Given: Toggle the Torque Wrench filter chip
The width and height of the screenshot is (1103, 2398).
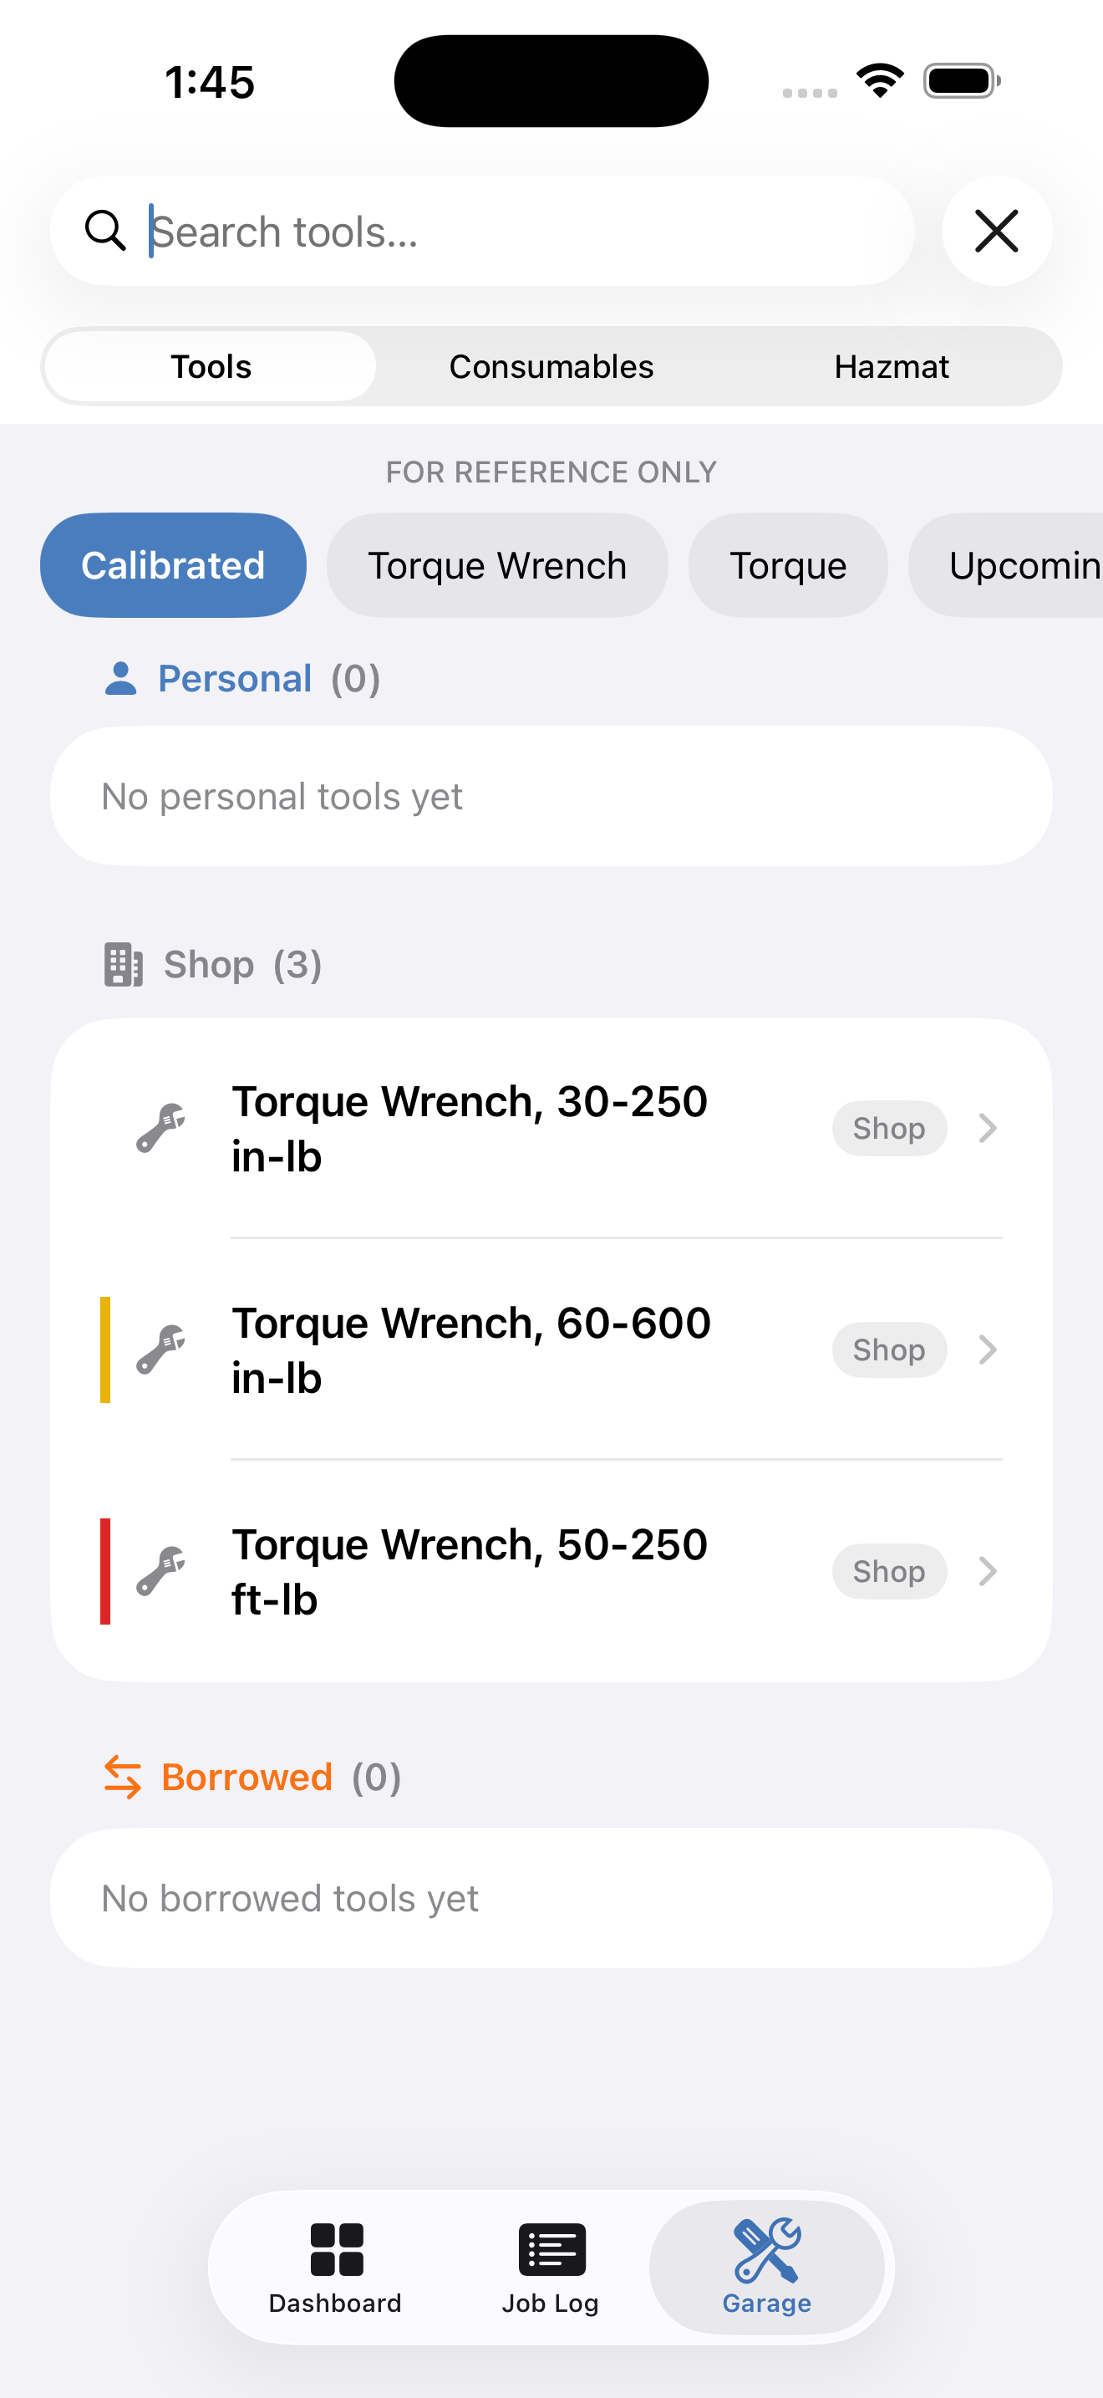Looking at the screenshot, I should (496, 565).
